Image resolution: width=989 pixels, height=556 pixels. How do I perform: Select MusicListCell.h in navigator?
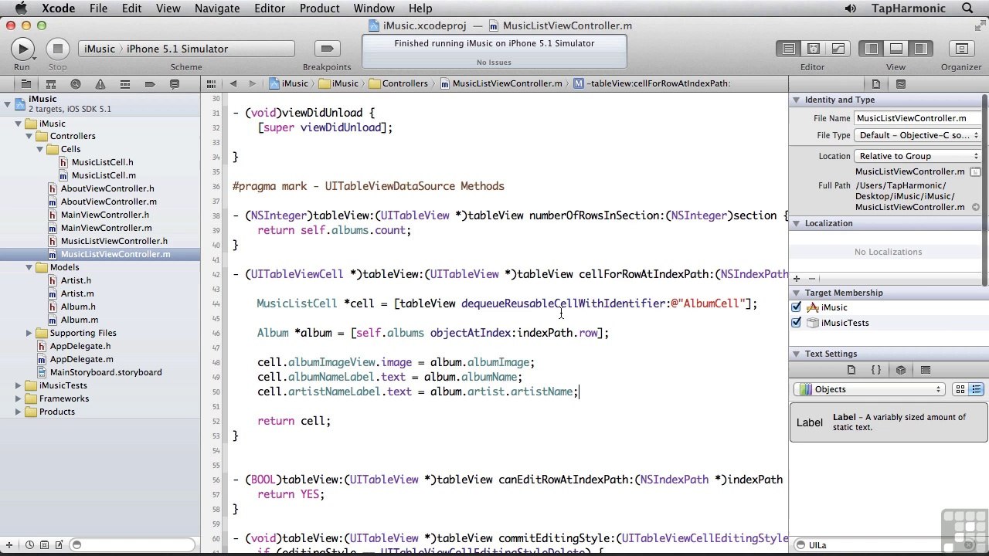102,162
